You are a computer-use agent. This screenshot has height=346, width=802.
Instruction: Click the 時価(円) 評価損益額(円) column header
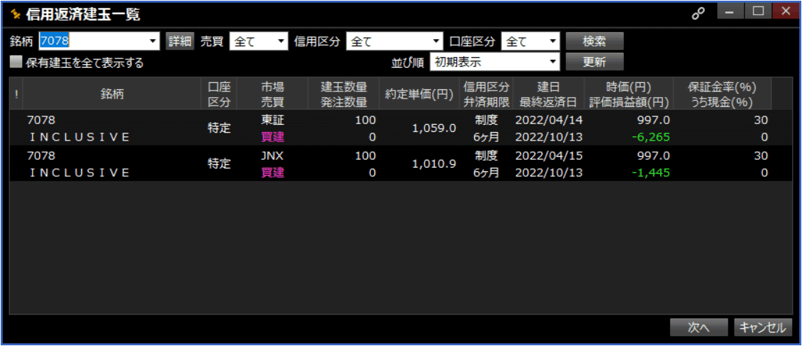tap(628, 93)
